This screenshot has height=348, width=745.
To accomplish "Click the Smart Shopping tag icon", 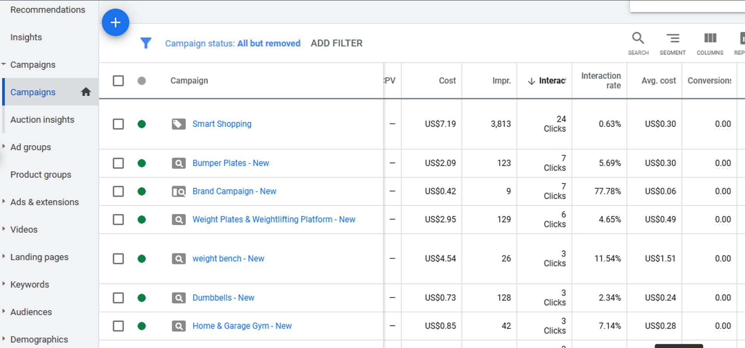I will coord(179,124).
